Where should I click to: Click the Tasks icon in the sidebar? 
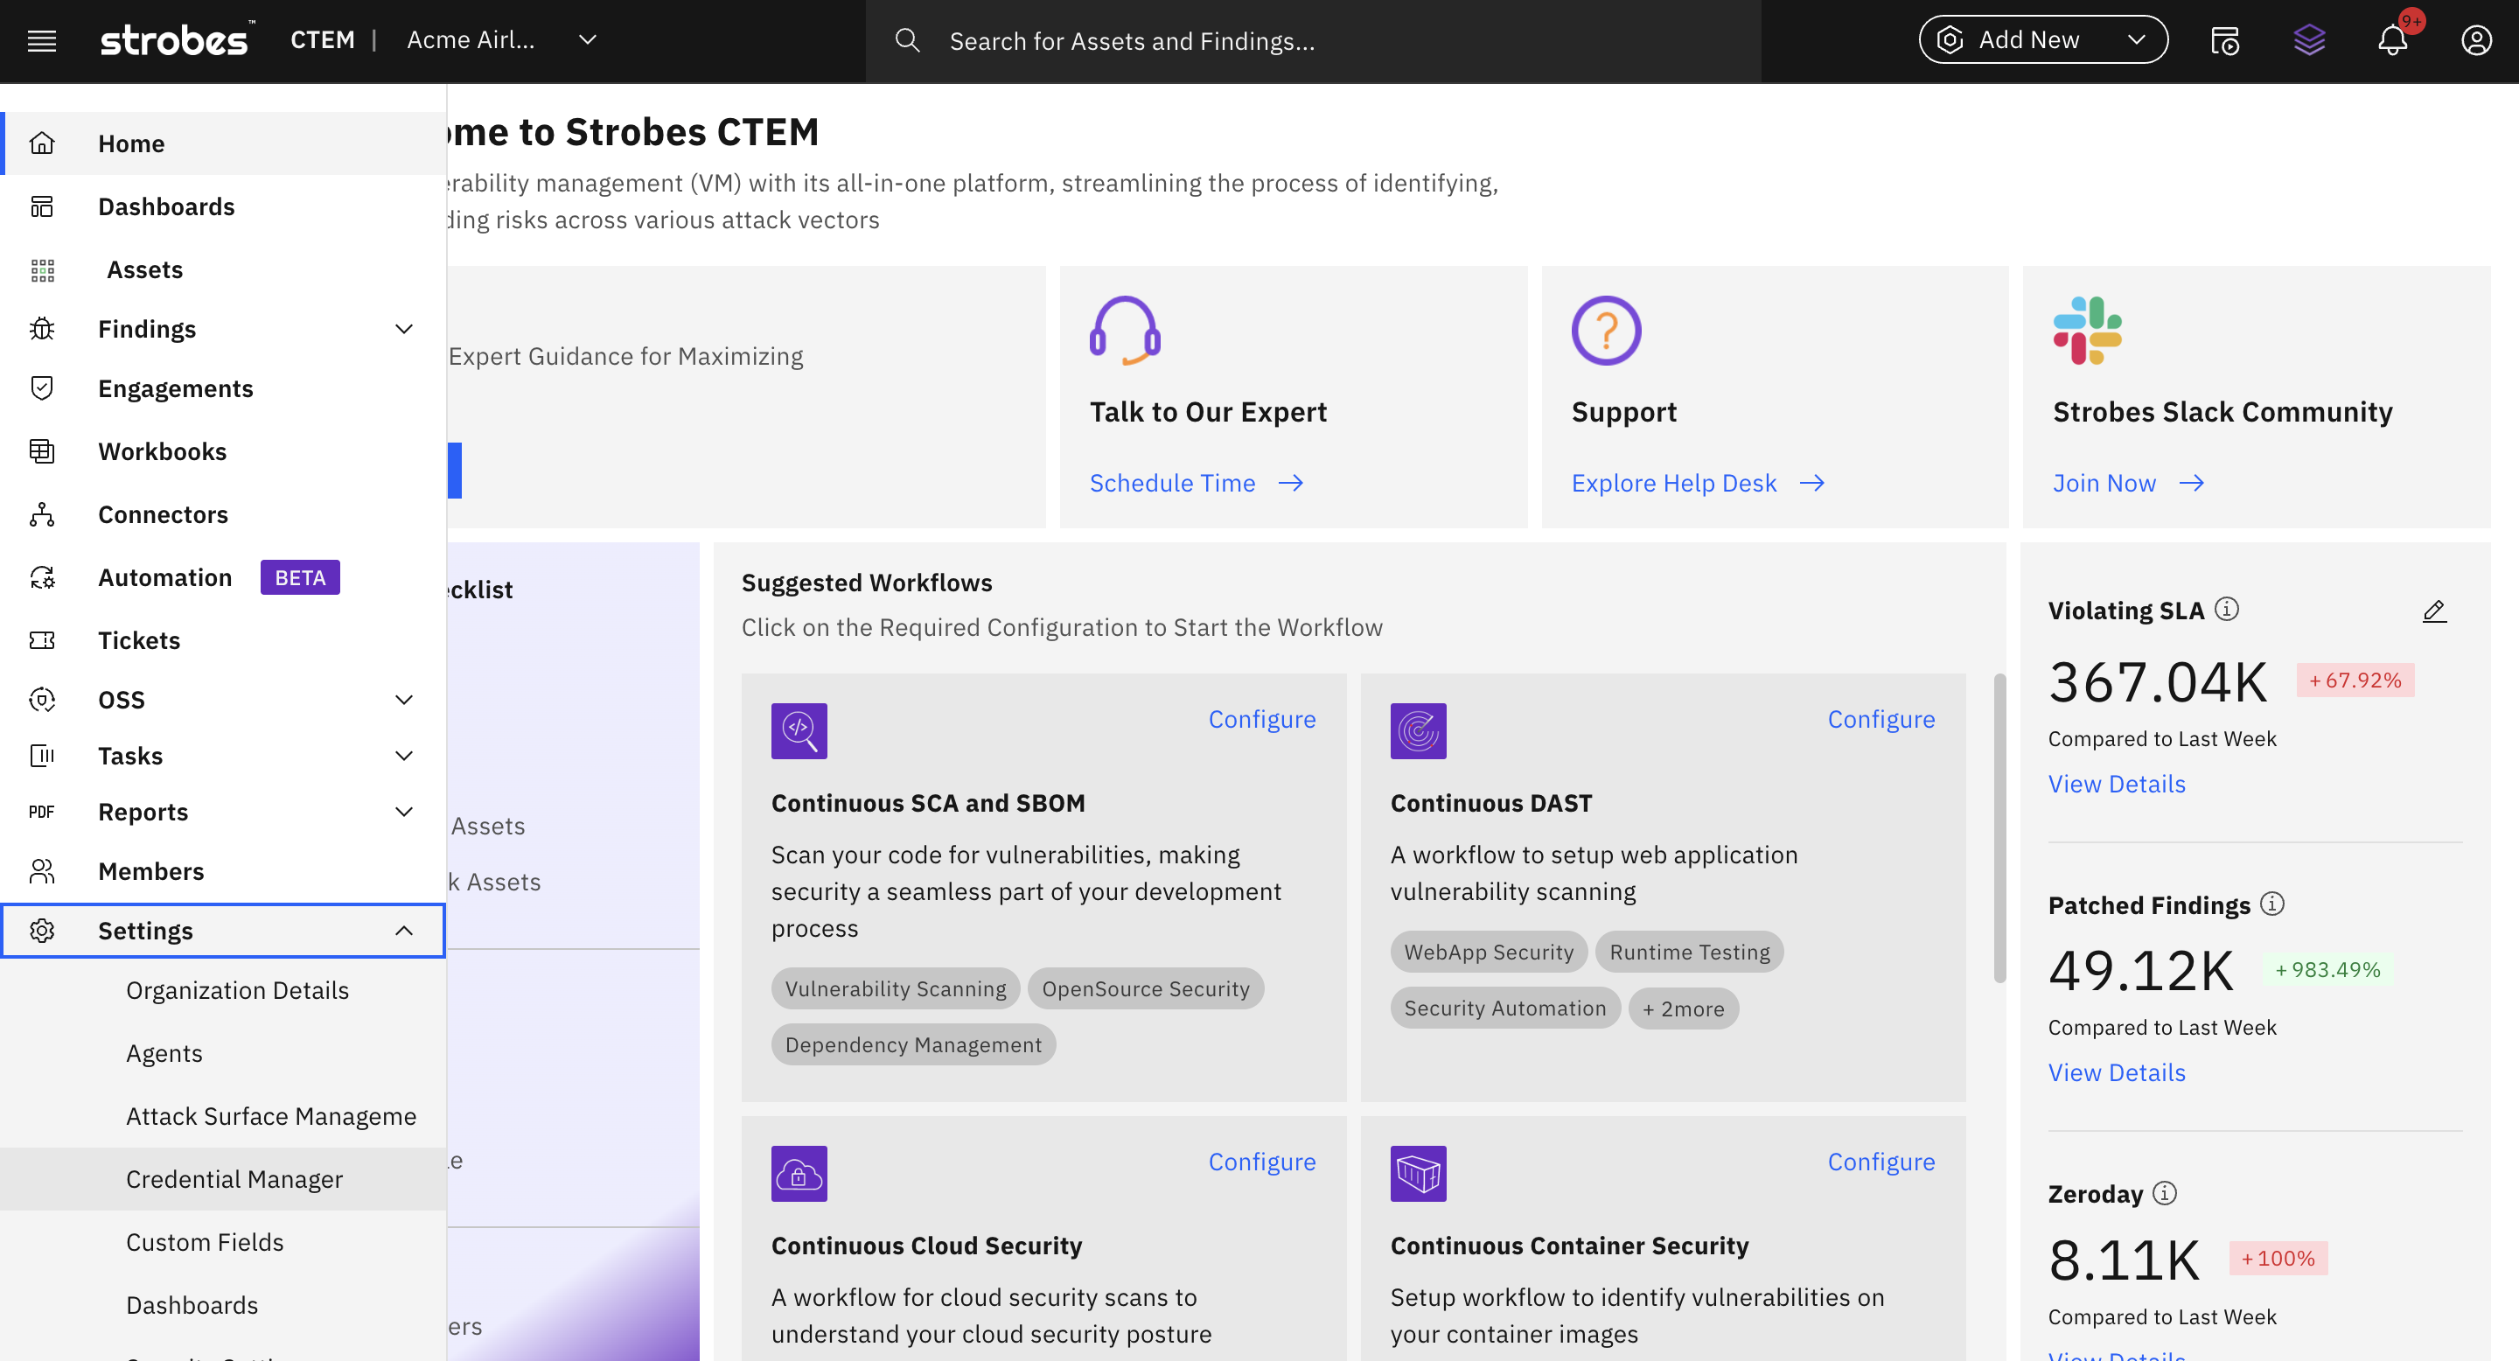point(42,756)
